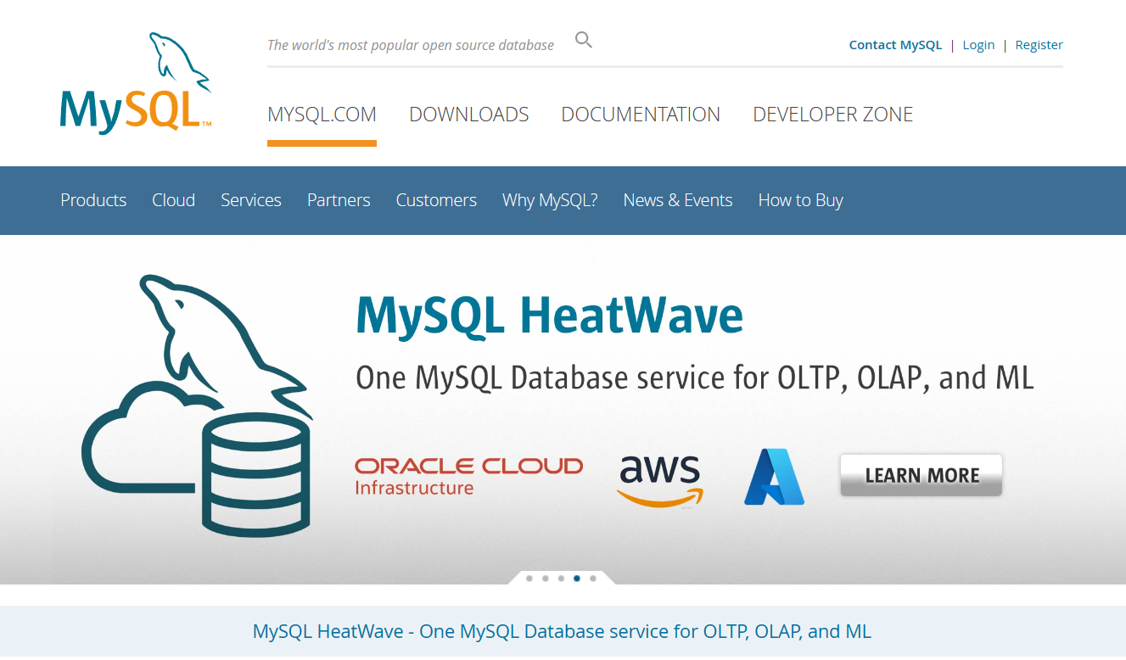Viewport: 1126px width, 660px height.
Task: Select the fourth active carousel dot
Action: (577, 579)
